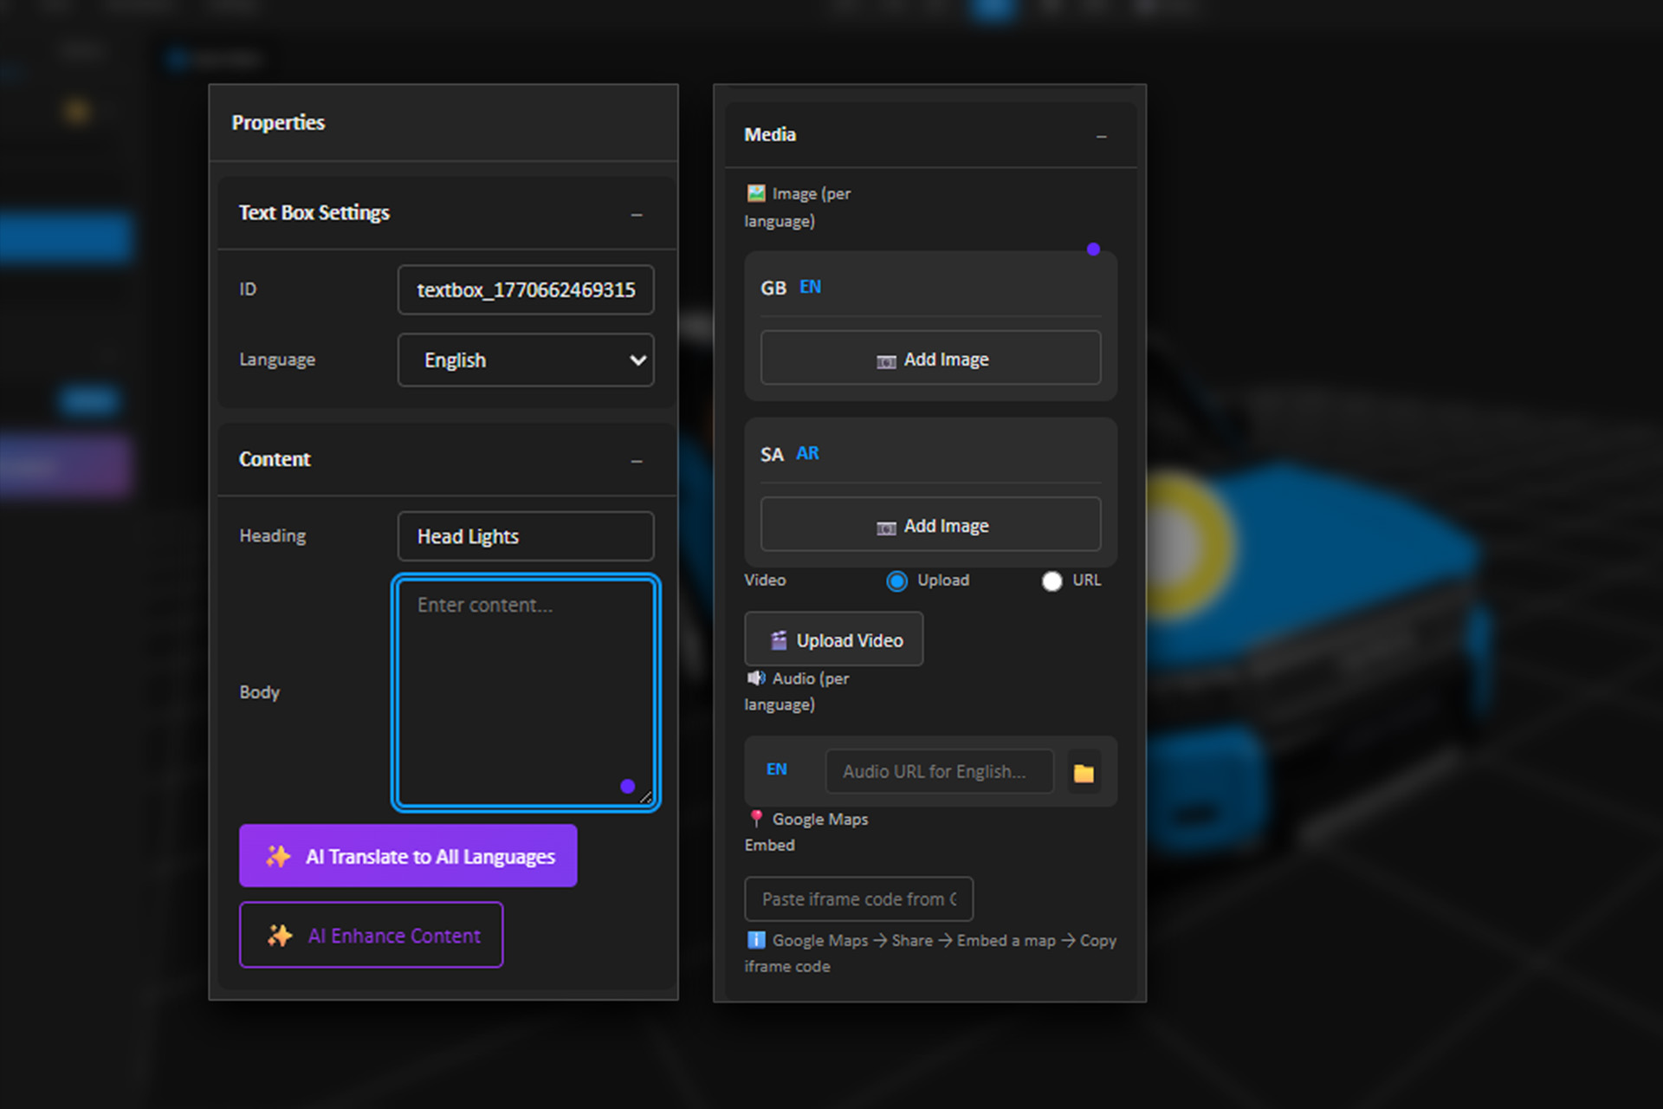Screen dimensions: 1663x1109
Task: Click the Google Maps iframe code input
Action: [x=857, y=899]
